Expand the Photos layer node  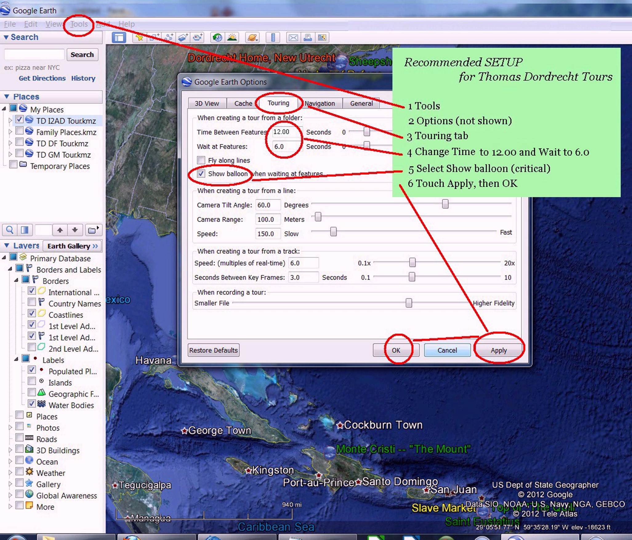tap(10, 427)
